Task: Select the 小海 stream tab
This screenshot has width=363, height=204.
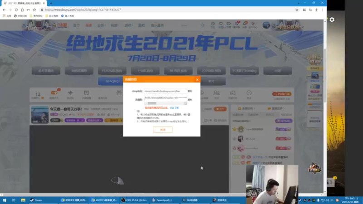Action: (278, 71)
